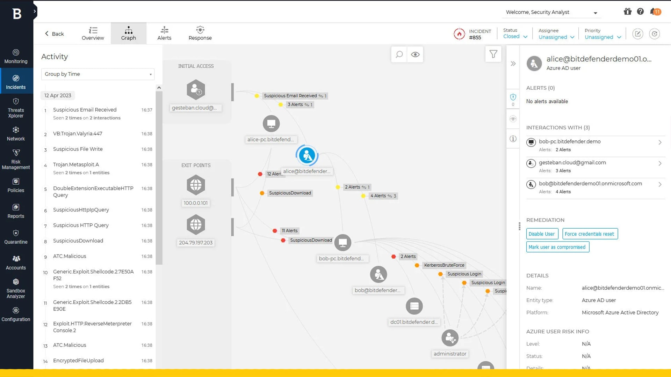Switch to the Response tab
This screenshot has height=377, width=671.
(200, 34)
